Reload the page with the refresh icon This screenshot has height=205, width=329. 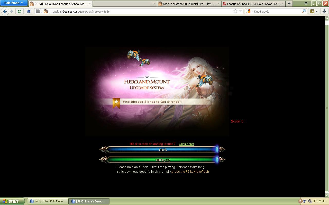coord(19,11)
